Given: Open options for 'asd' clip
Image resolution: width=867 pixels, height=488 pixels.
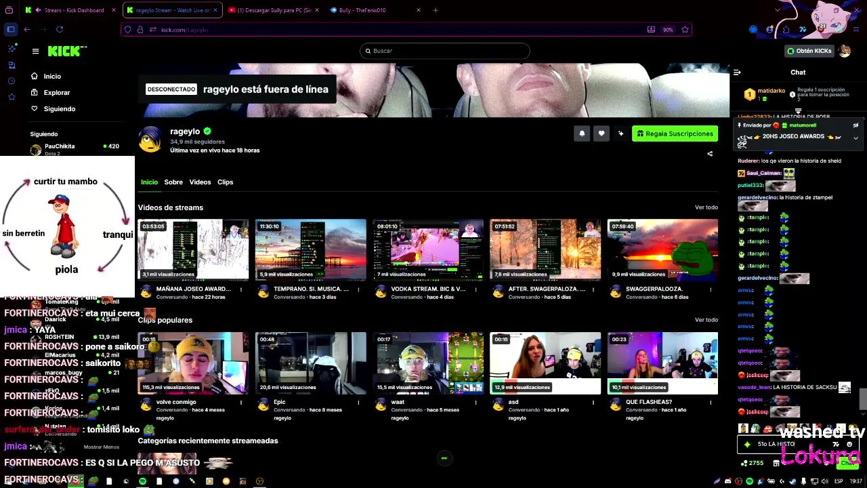Looking at the screenshot, I should (593, 403).
